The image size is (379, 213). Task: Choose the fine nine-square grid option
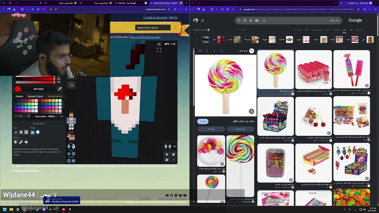coord(73,154)
